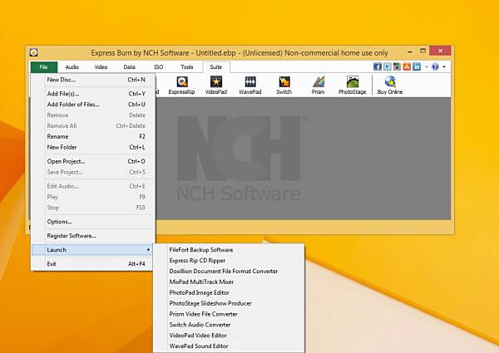Minimize the Express Burn window
499x353 pixels.
click(x=410, y=51)
